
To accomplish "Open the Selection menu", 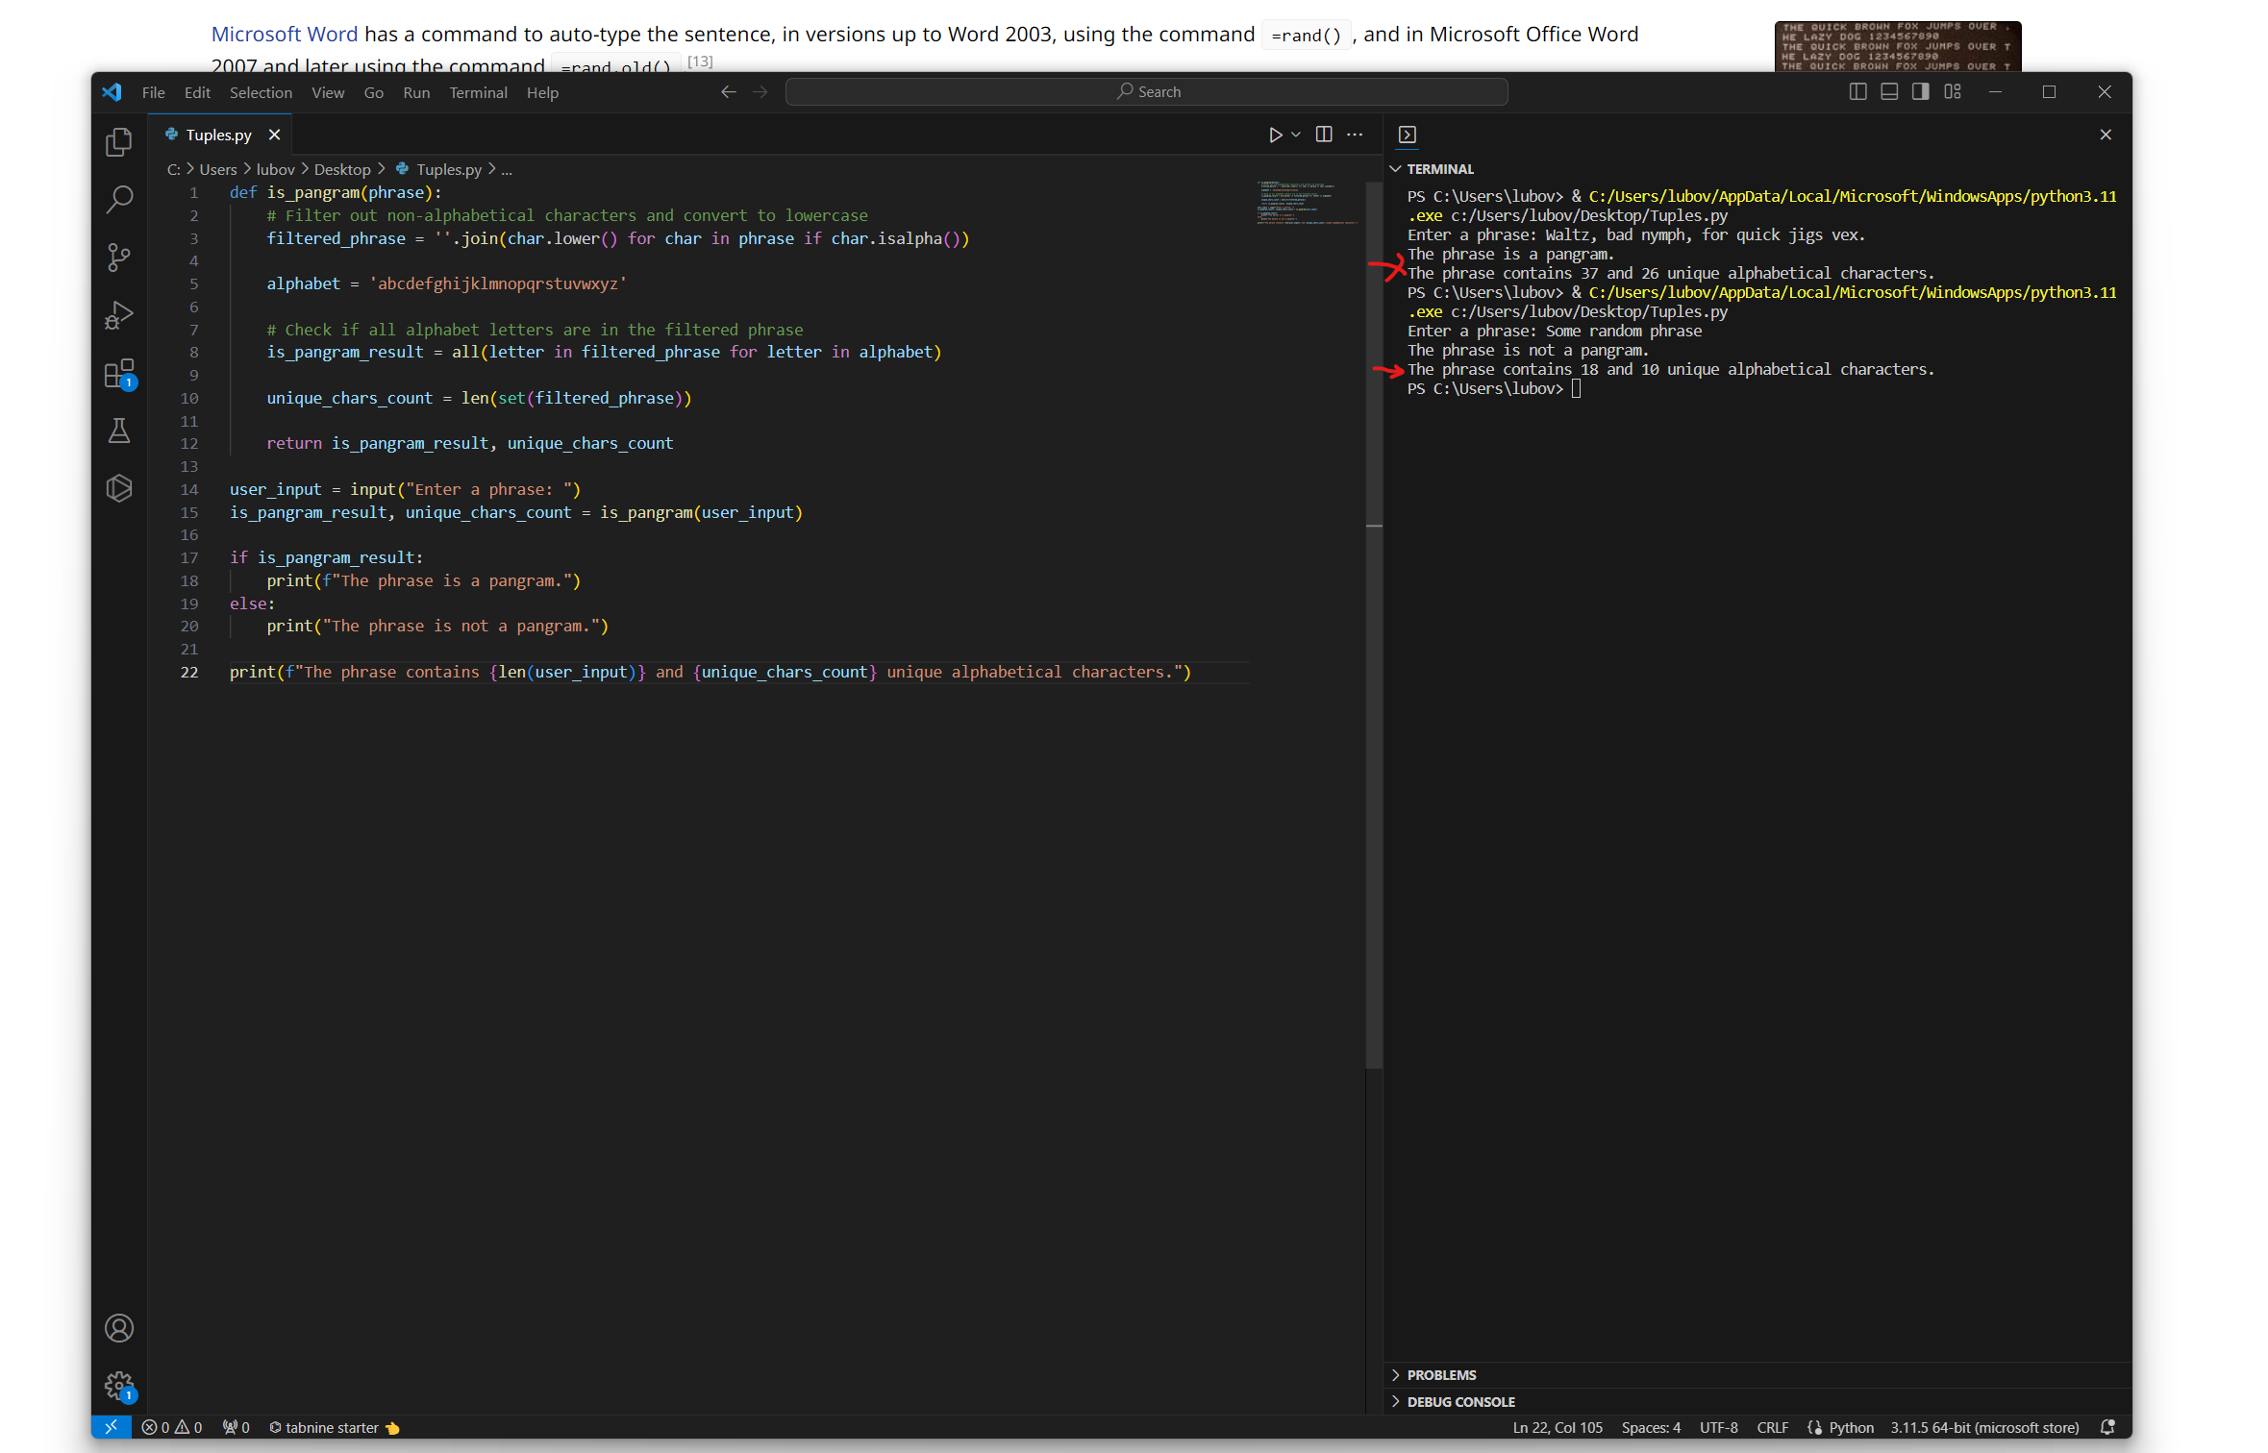I will click(x=261, y=92).
